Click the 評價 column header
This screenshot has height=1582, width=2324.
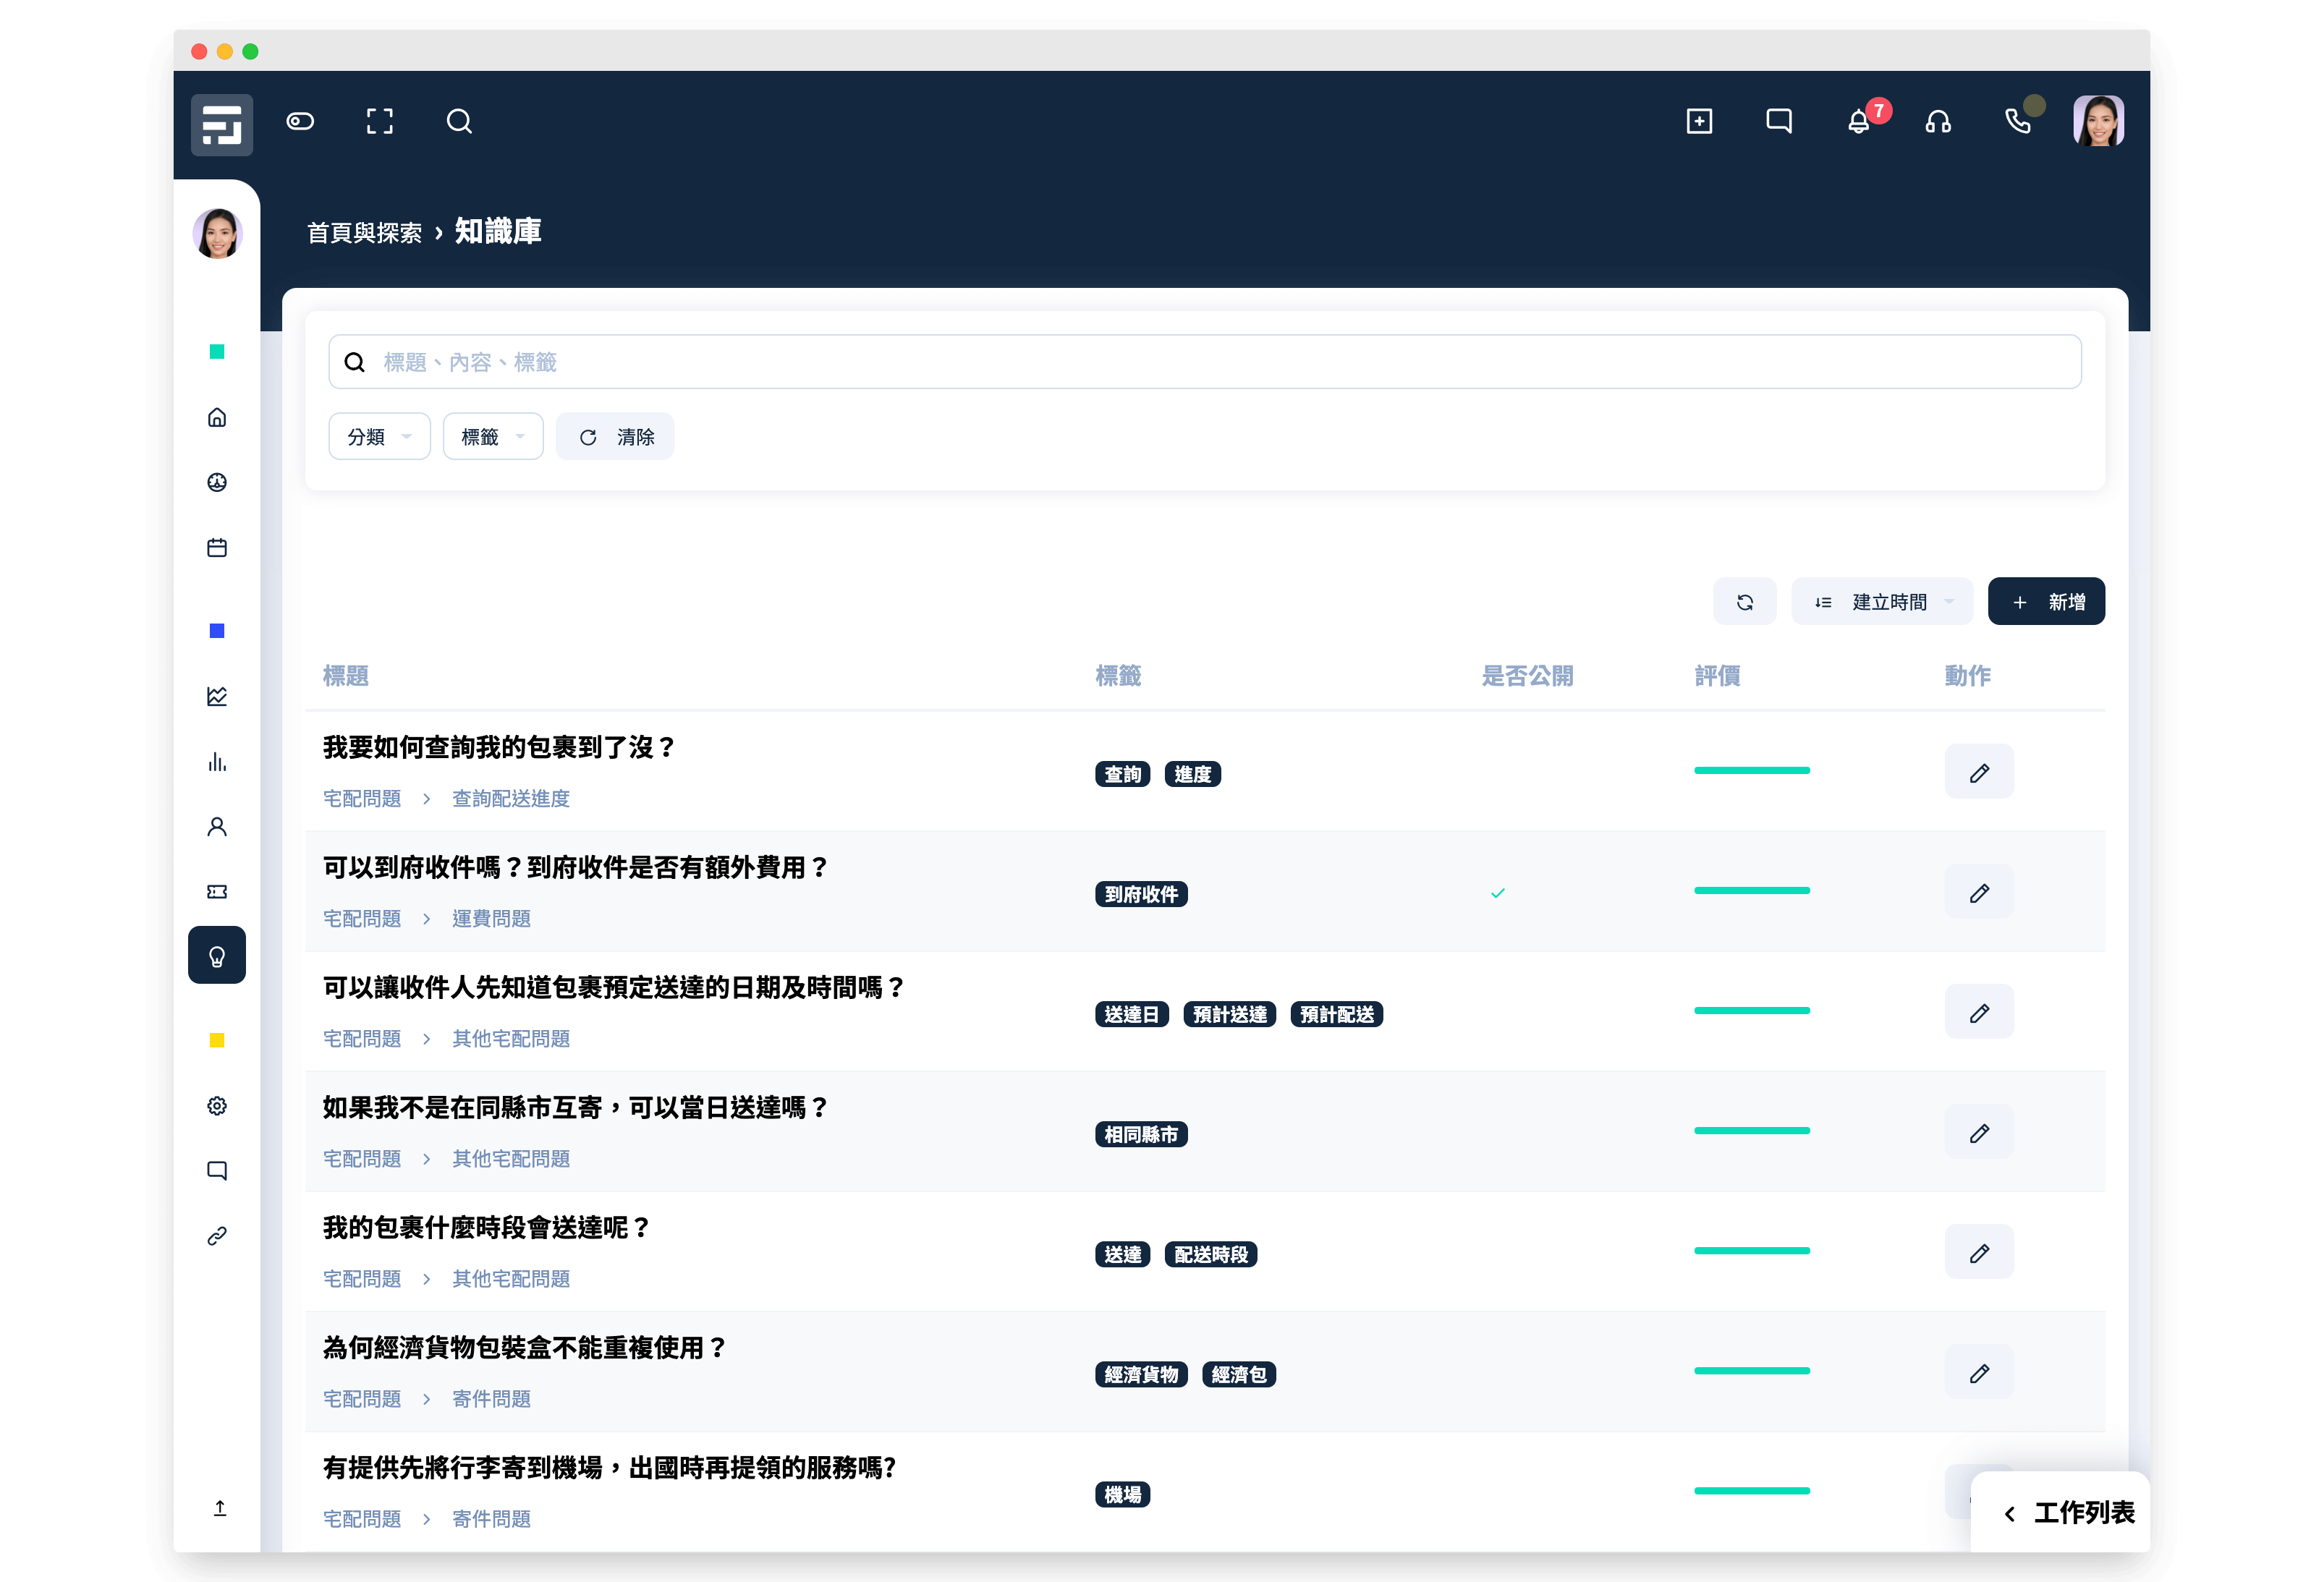pyautogui.click(x=1717, y=676)
